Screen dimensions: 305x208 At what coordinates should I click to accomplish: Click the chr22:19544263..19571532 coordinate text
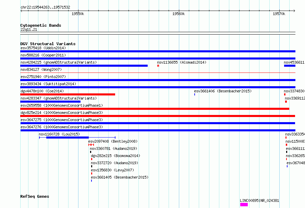(x=45, y=7)
